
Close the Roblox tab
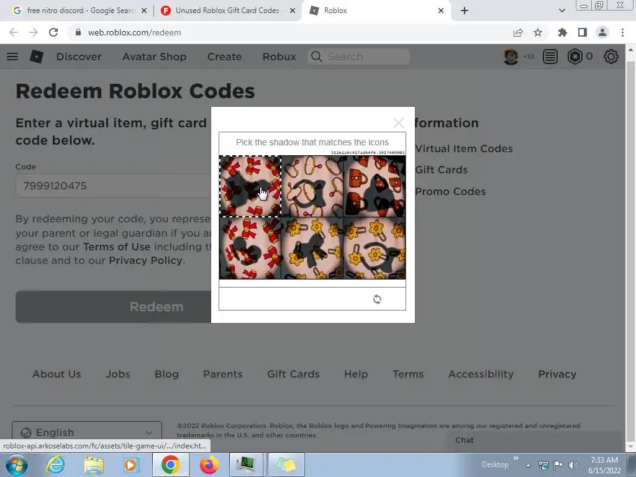441,11
